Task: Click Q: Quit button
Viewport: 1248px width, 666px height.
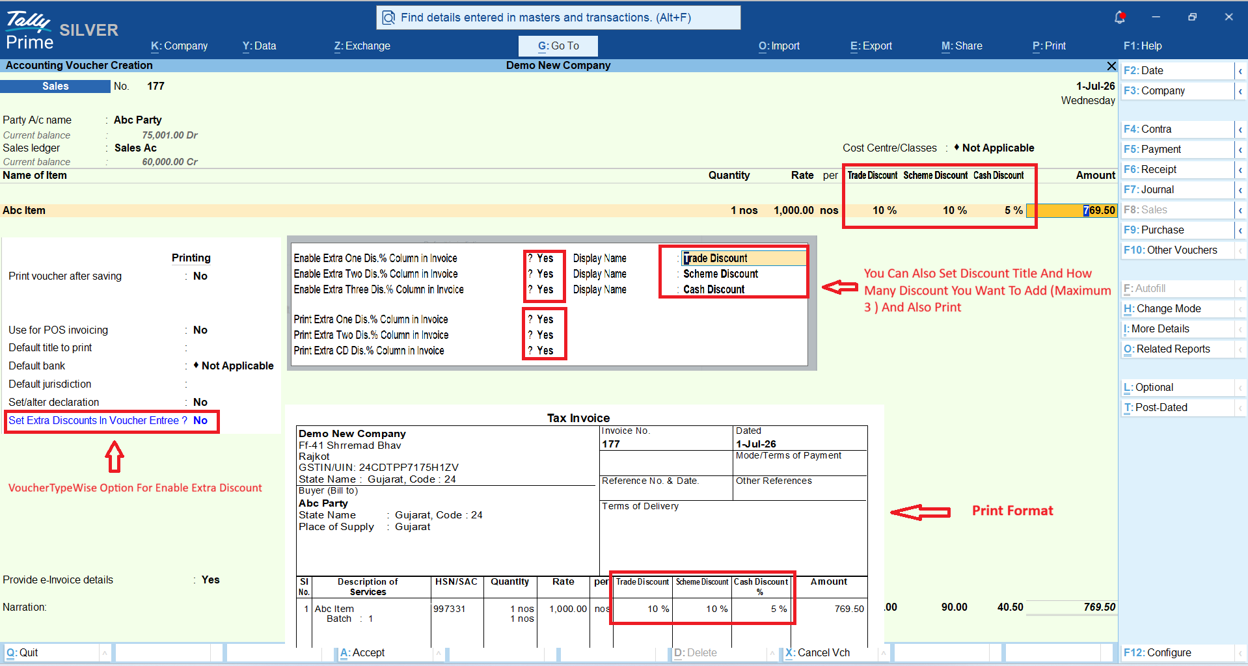Action: pyautogui.click(x=51, y=652)
